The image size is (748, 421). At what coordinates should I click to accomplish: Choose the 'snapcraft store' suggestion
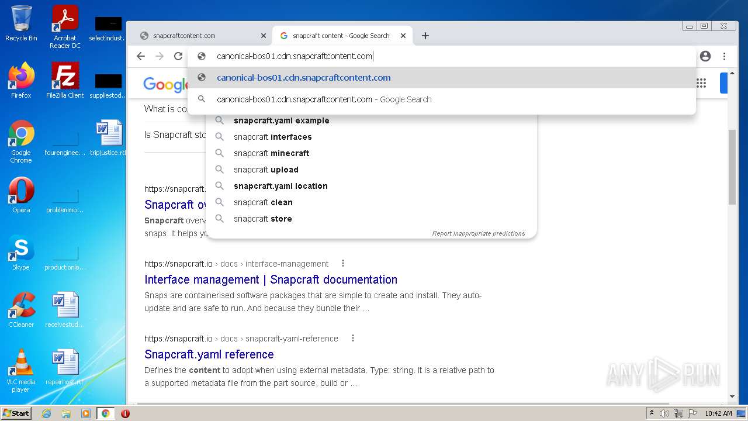point(371,219)
